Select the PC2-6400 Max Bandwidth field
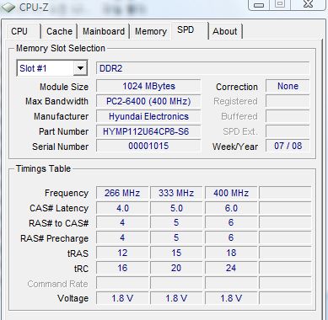Viewport: 328px width, 320px height. point(148,101)
